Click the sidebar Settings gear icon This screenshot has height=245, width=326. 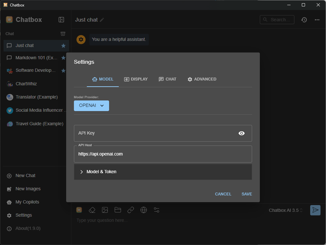9,215
